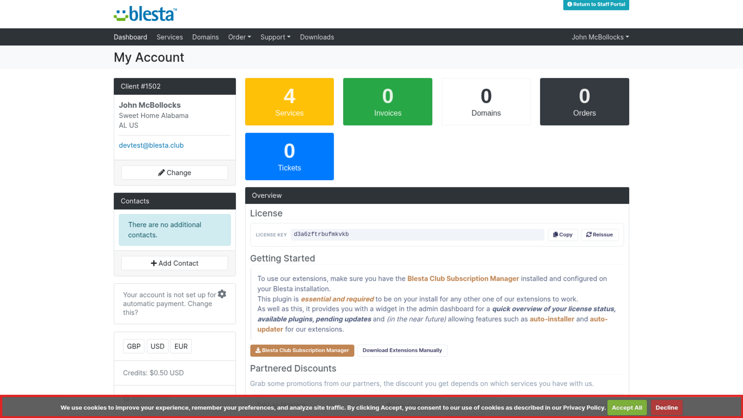Click the 'There are no additional contacts' notice
Viewport: 743px width, 418px height.
pos(175,230)
